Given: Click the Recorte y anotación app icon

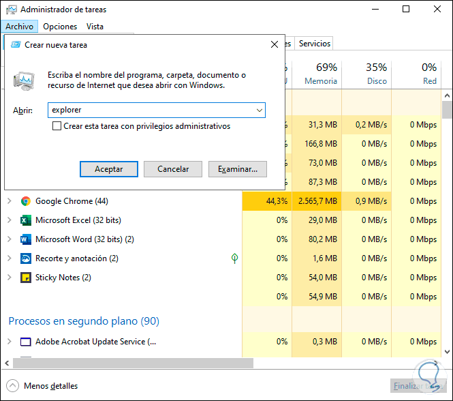Looking at the screenshot, I should tap(26, 258).
